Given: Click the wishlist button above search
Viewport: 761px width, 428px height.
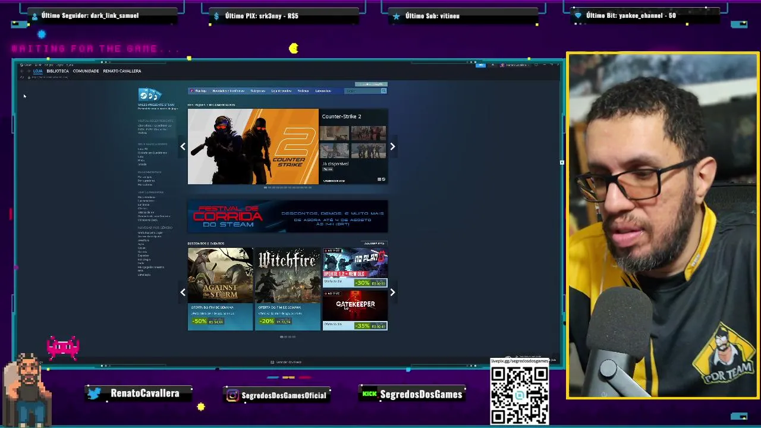Looking at the screenshot, I should (371, 84).
